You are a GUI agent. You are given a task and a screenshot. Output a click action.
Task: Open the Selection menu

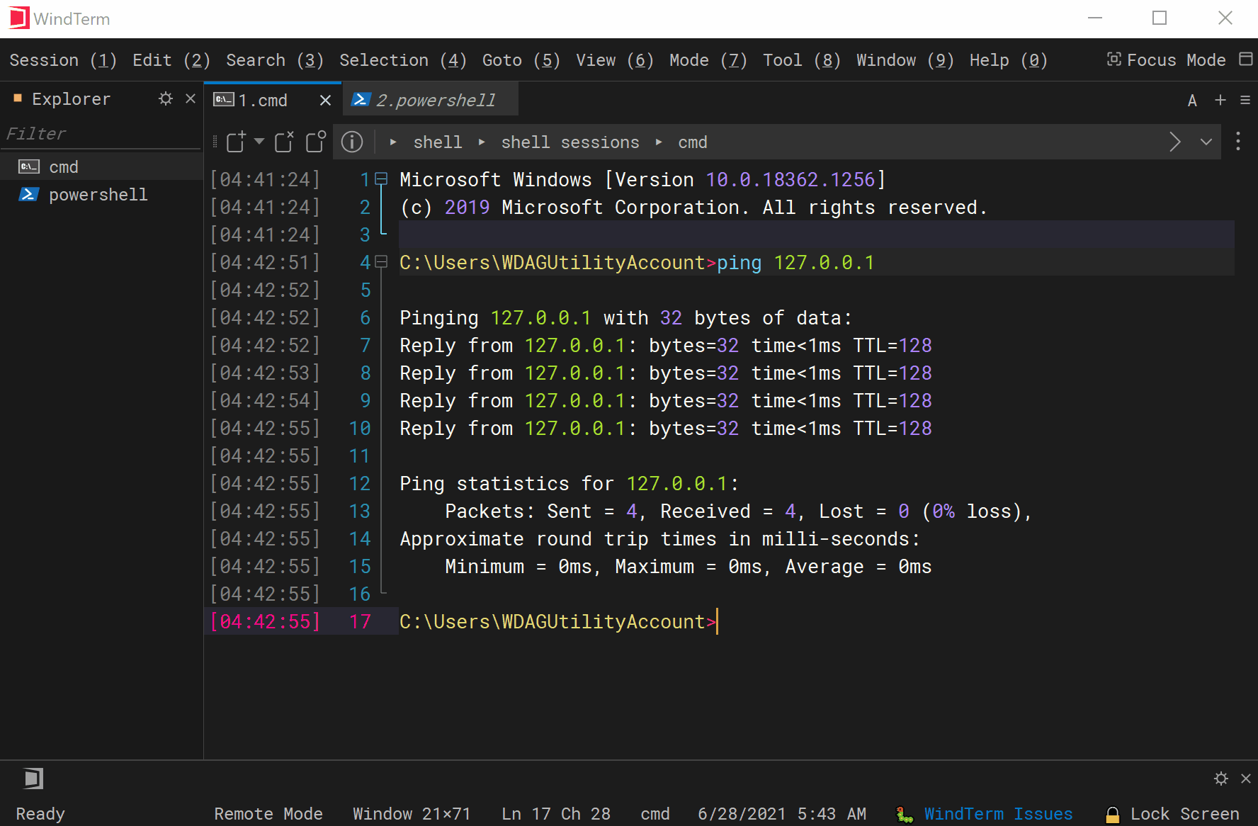click(403, 60)
